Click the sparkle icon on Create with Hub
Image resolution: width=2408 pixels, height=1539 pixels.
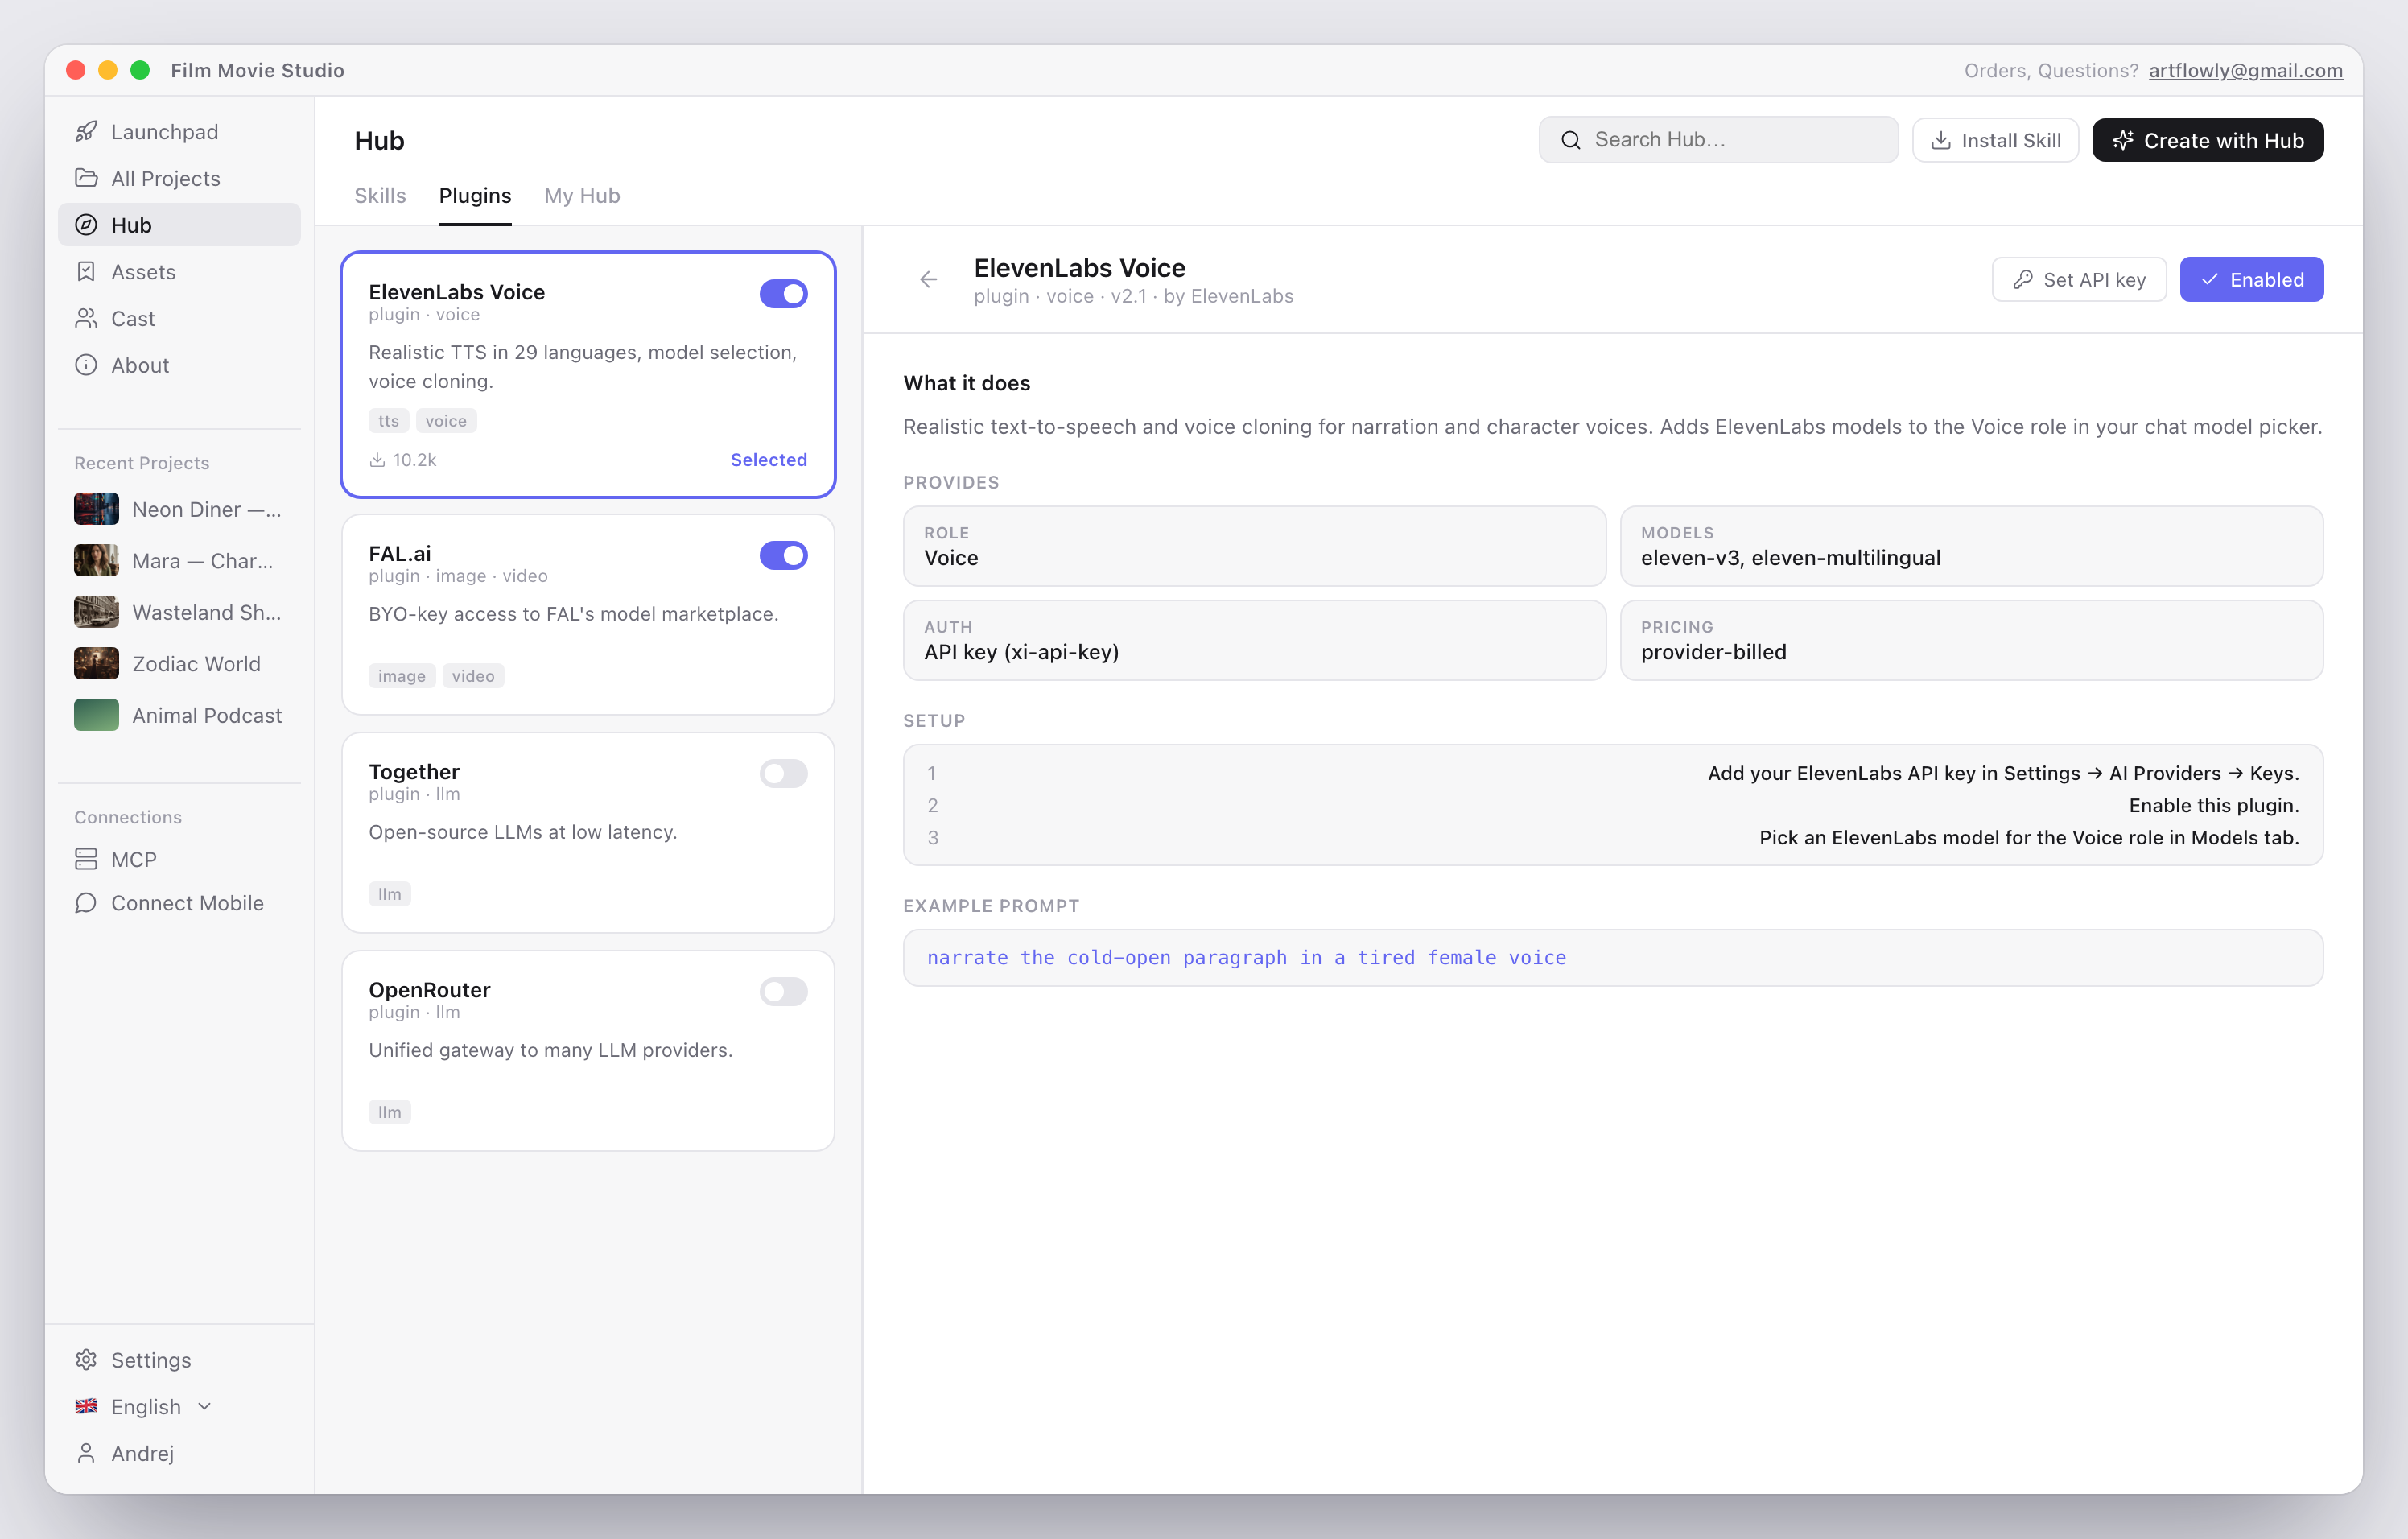pyautogui.click(x=2123, y=140)
